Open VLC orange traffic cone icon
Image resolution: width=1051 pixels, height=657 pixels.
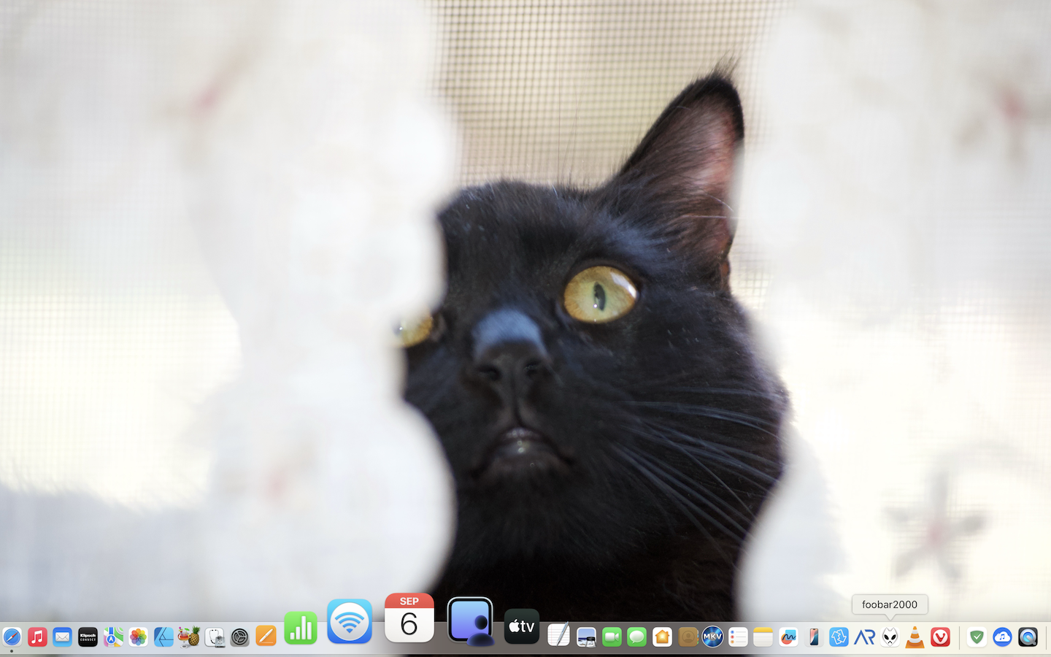(x=915, y=637)
